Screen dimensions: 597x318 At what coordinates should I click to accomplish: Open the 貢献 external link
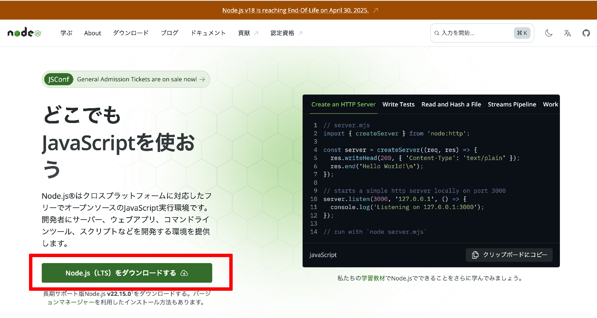[248, 33]
